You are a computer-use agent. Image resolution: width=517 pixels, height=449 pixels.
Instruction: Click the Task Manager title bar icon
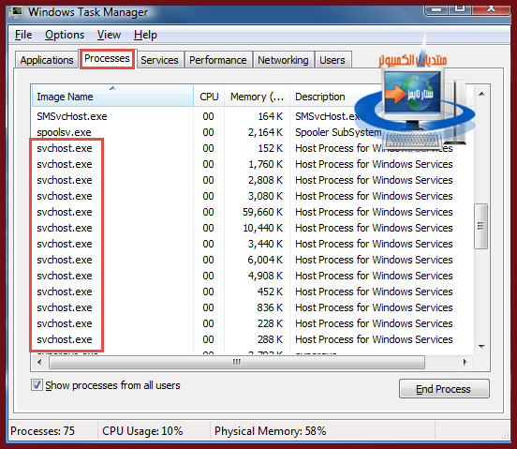[x=16, y=12]
